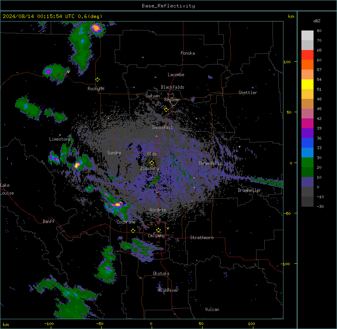The image size is (337, 329).
Task: Click the HighRiver city label
Action: tap(168, 290)
